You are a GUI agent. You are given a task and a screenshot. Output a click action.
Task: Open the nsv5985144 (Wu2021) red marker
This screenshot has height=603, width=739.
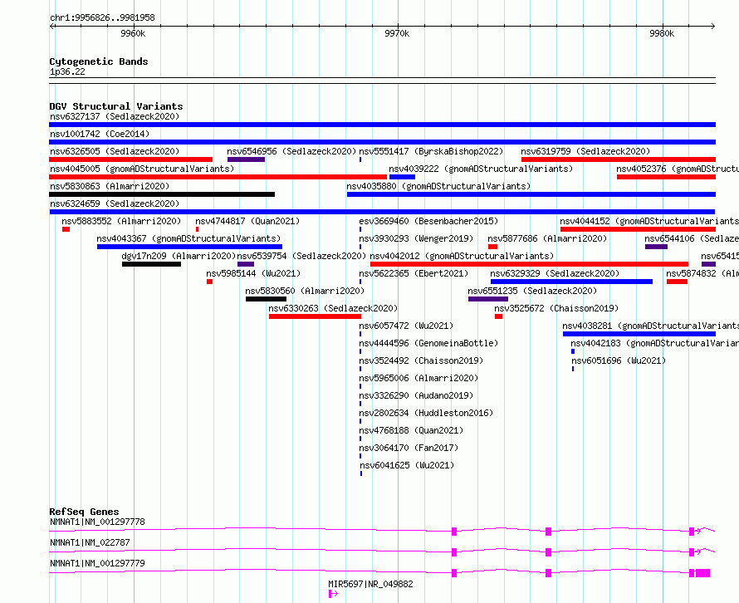tap(209, 282)
